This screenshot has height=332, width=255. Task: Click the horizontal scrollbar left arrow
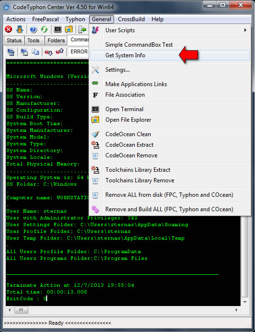9,310
